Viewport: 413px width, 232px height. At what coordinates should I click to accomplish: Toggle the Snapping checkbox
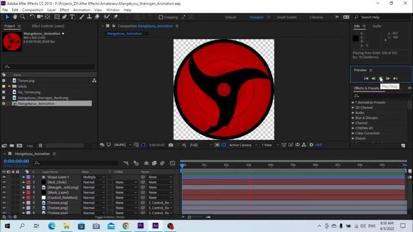[161, 17]
